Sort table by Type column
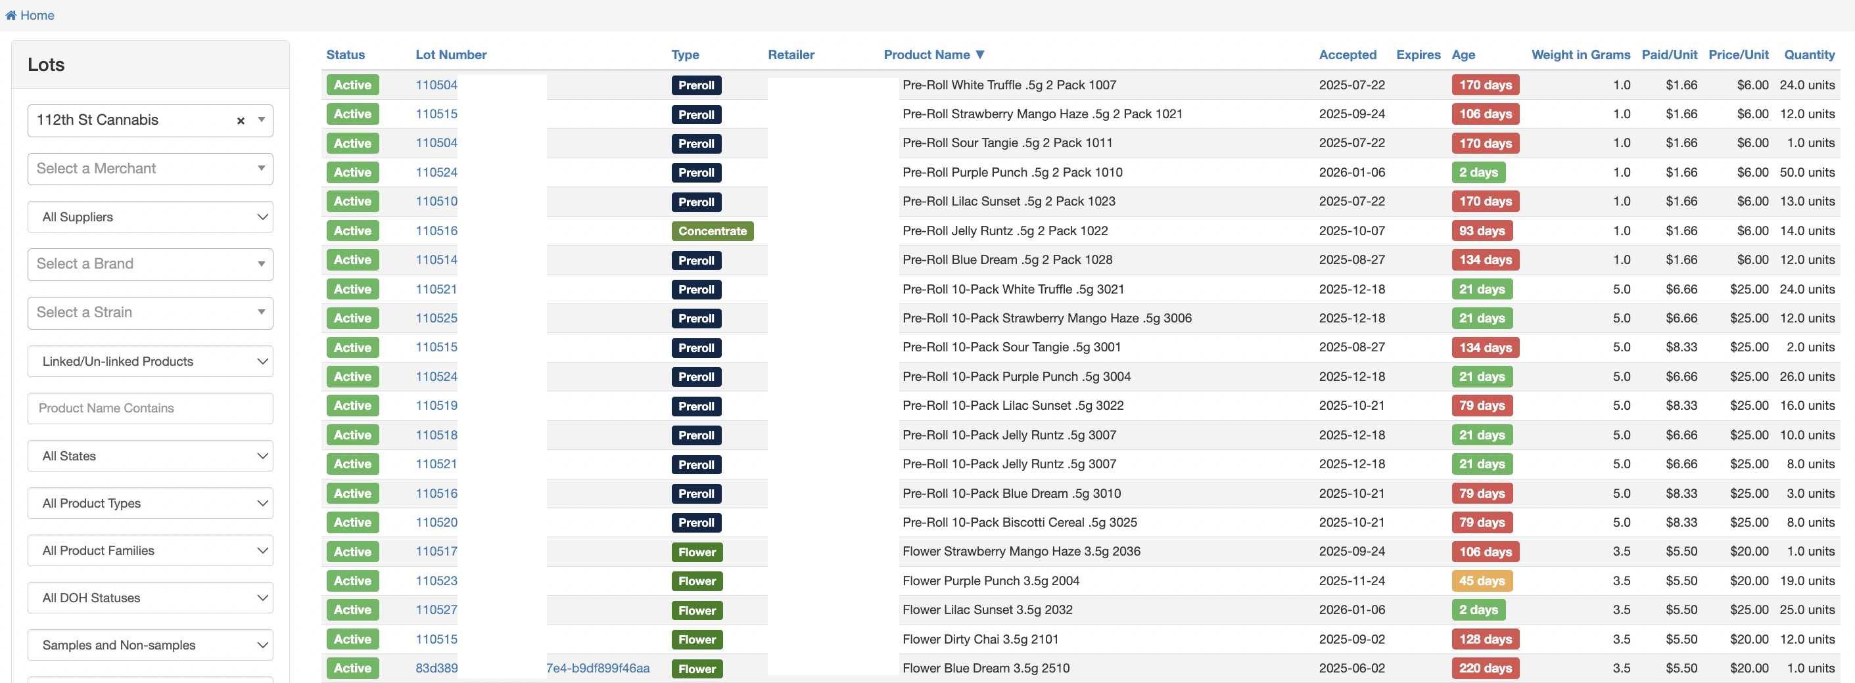 (685, 55)
